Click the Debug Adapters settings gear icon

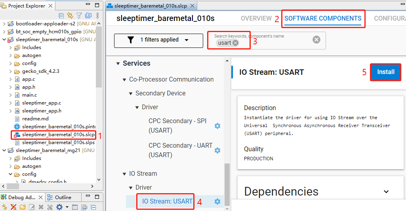tap(59, 207)
